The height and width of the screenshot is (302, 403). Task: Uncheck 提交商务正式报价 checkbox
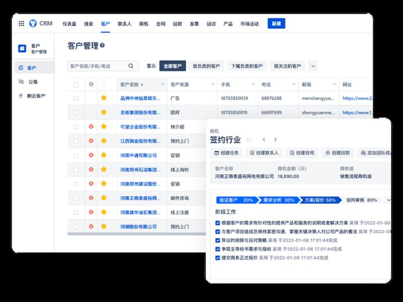218,258
